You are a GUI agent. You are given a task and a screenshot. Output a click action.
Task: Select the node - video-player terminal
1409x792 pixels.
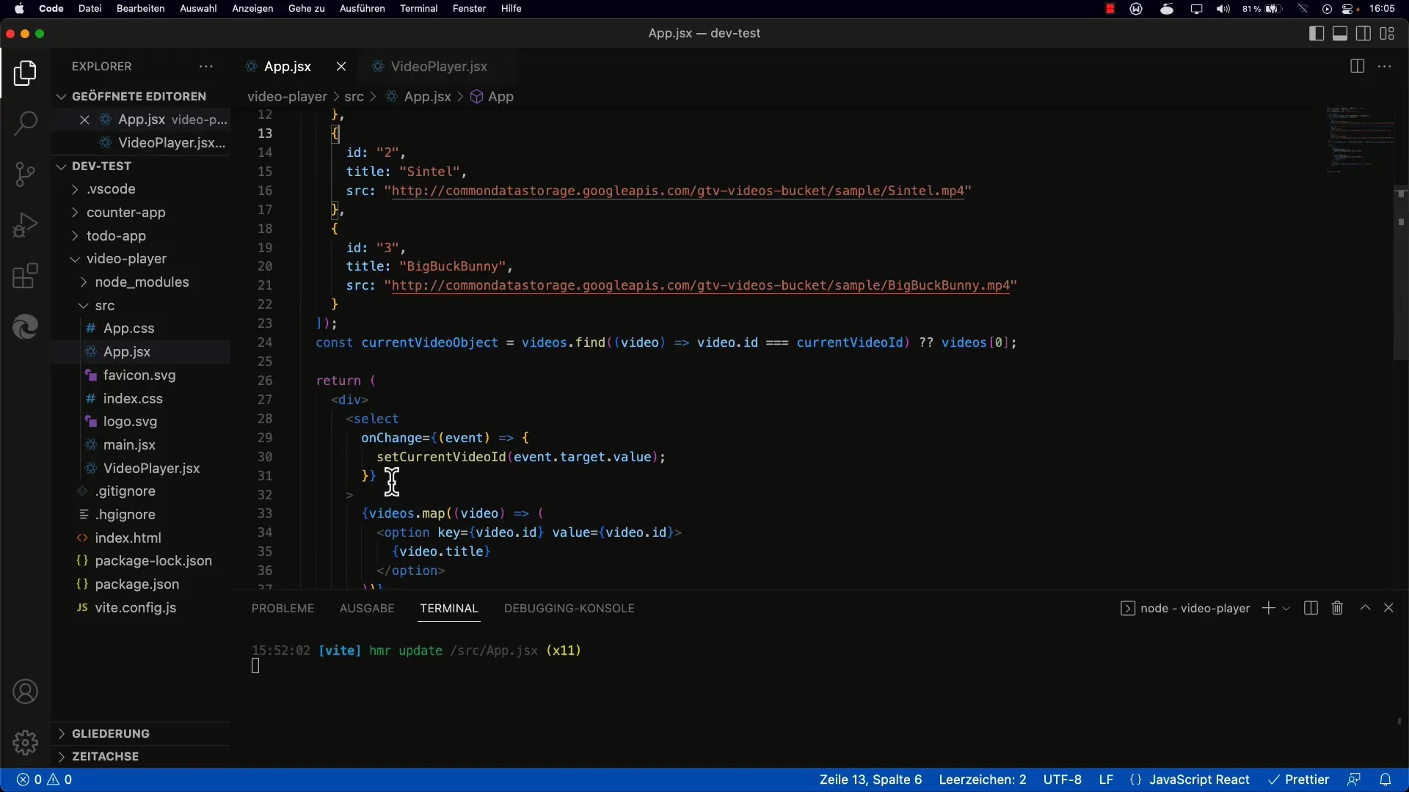[1185, 609]
